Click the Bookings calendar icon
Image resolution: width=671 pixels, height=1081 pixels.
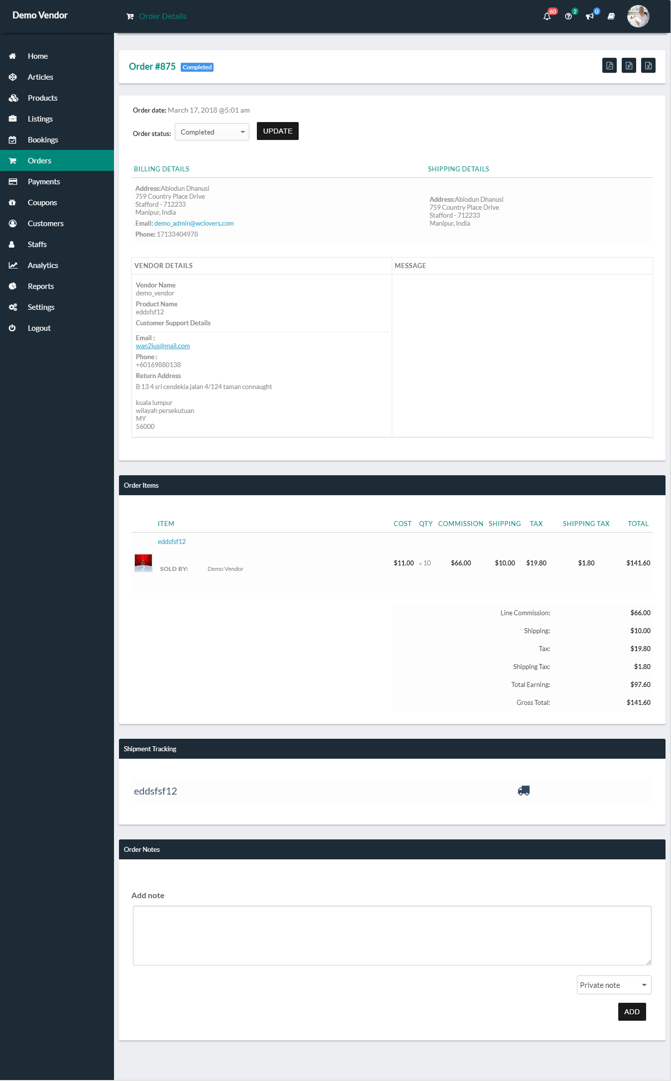coord(12,140)
